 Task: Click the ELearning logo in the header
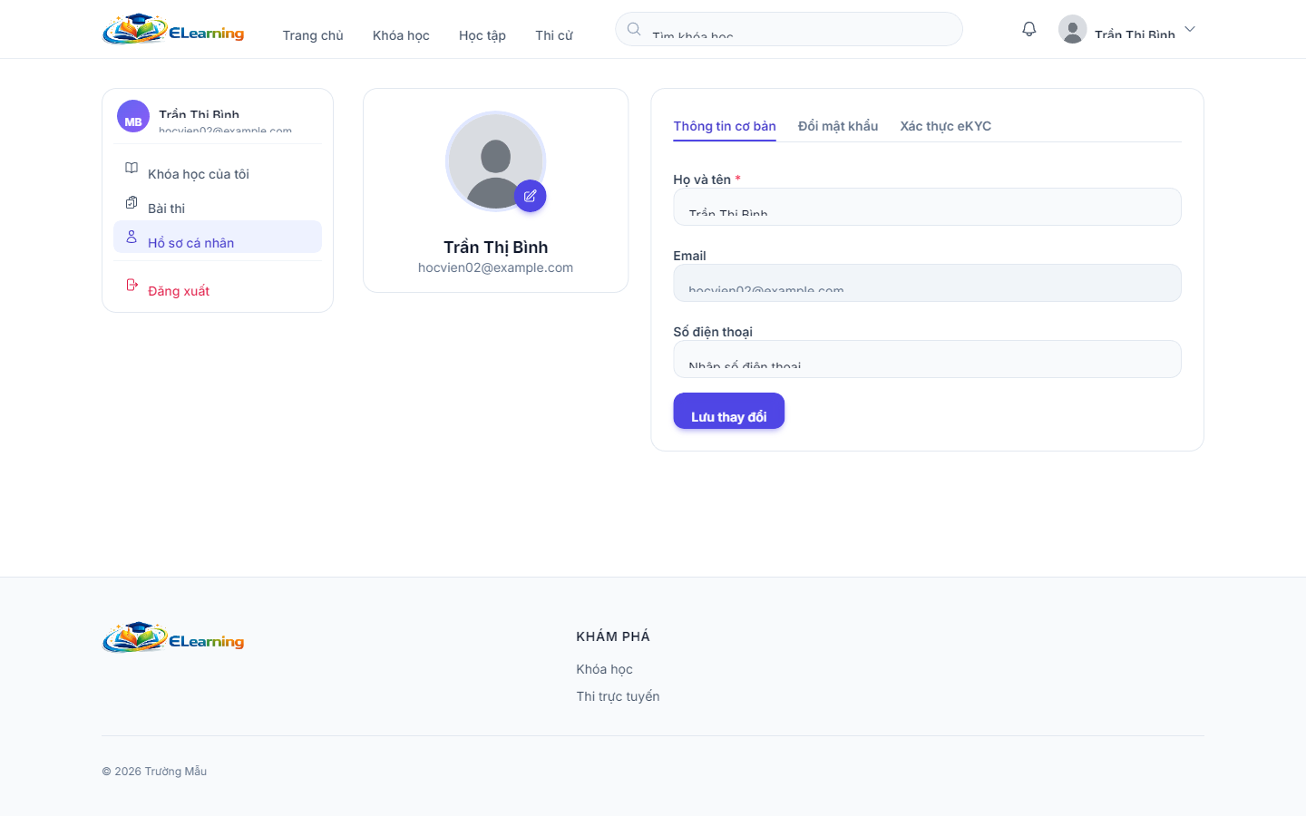(x=173, y=29)
